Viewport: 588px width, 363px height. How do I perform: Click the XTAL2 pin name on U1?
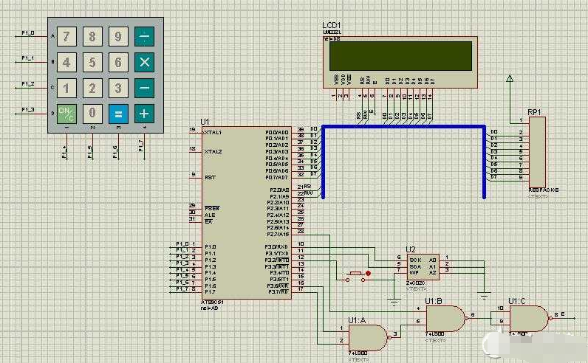click(213, 151)
